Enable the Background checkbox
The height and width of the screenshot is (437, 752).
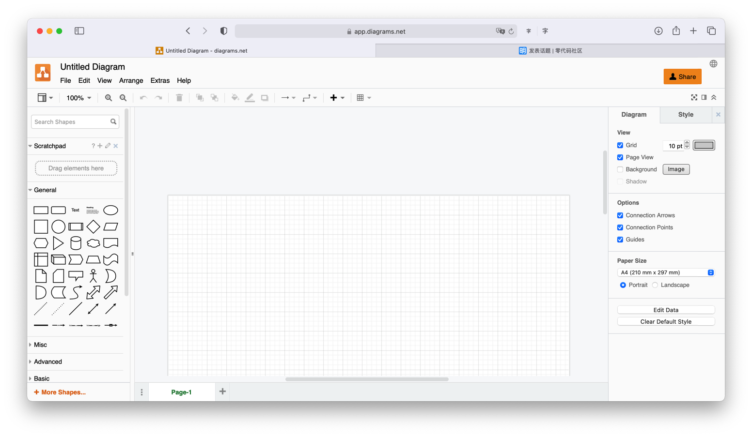pyautogui.click(x=620, y=169)
